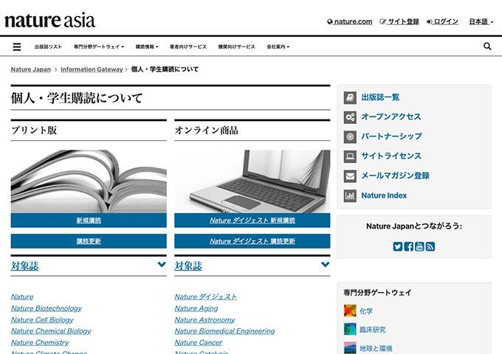The image size is (502, 354).
Task: Click the プリント版 新規購読 button
Action: pyautogui.click(x=89, y=221)
